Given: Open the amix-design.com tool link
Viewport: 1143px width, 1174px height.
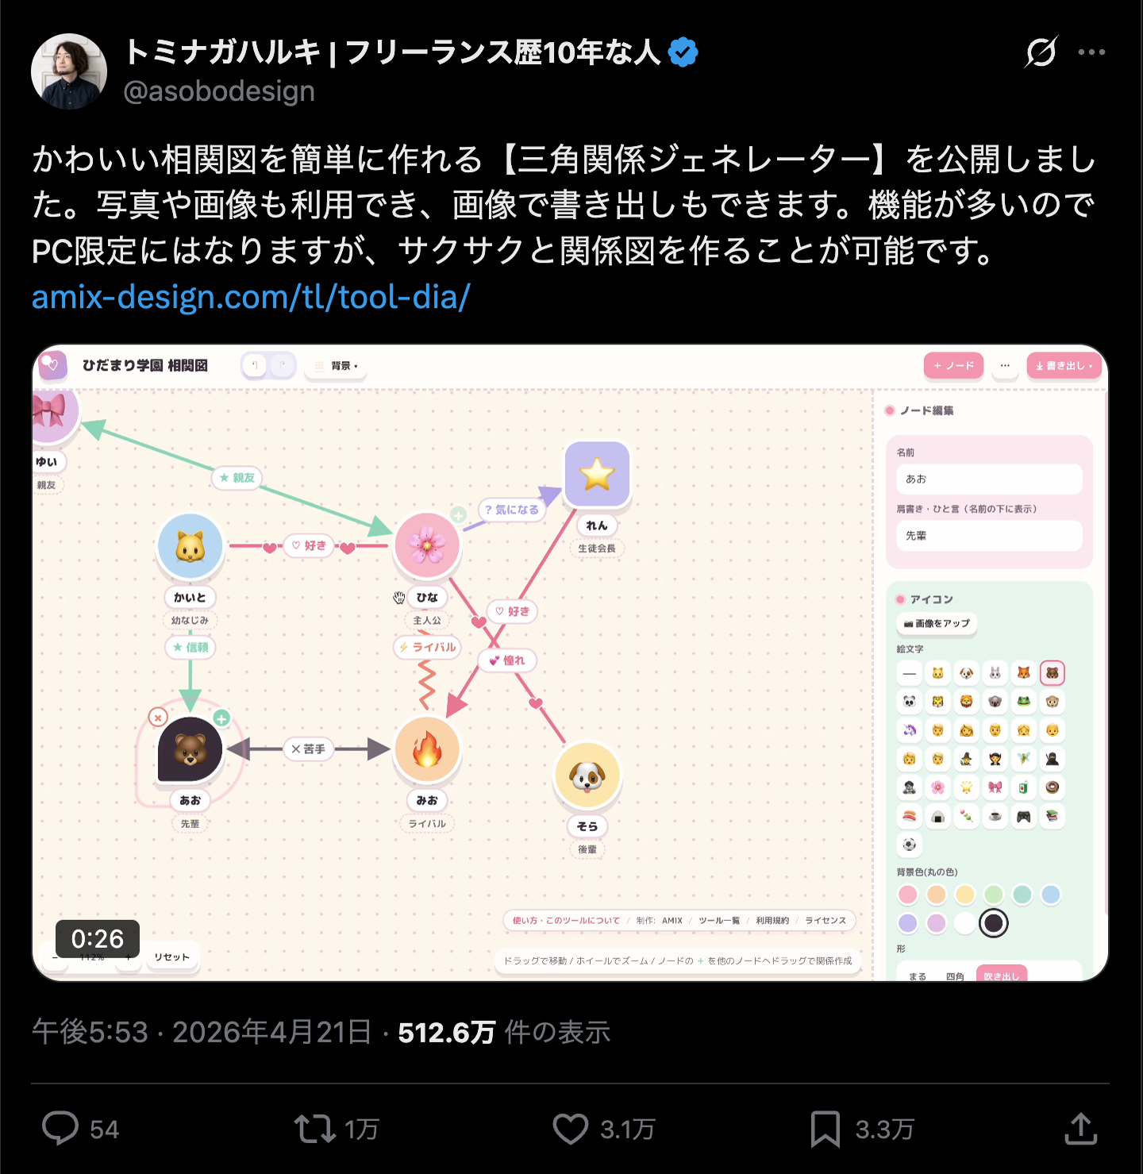Looking at the screenshot, I should (251, 297).
